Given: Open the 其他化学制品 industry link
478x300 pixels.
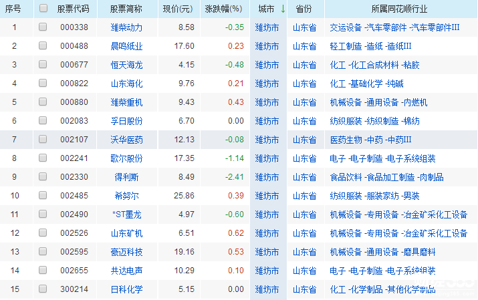Looking at the screenshot, I should [411, 289].
